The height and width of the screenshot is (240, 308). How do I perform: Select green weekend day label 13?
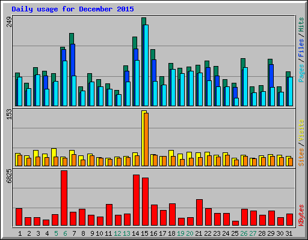click(x=126, y=233)
